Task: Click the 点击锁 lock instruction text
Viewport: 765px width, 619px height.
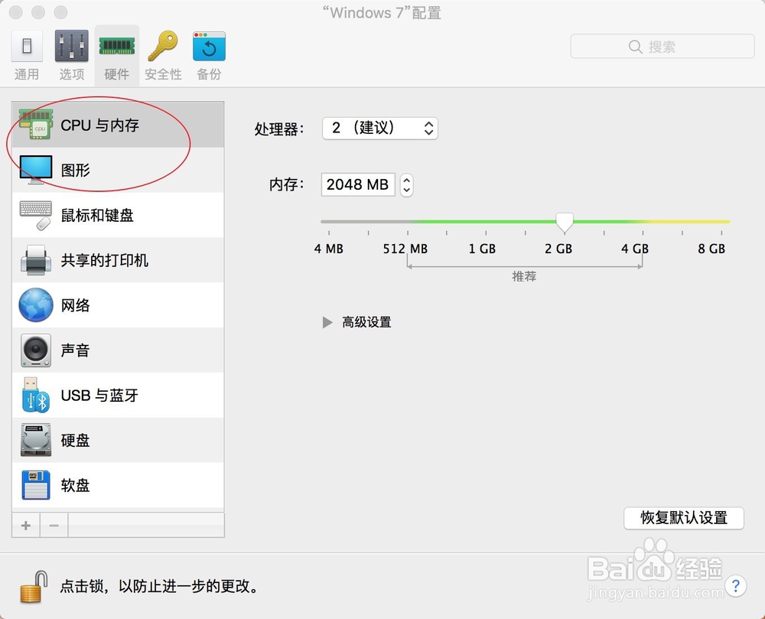Action: [158, 586]
